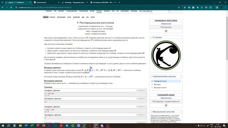
Task: Open the Telegram taskbar icon
Action: (67, 126)
